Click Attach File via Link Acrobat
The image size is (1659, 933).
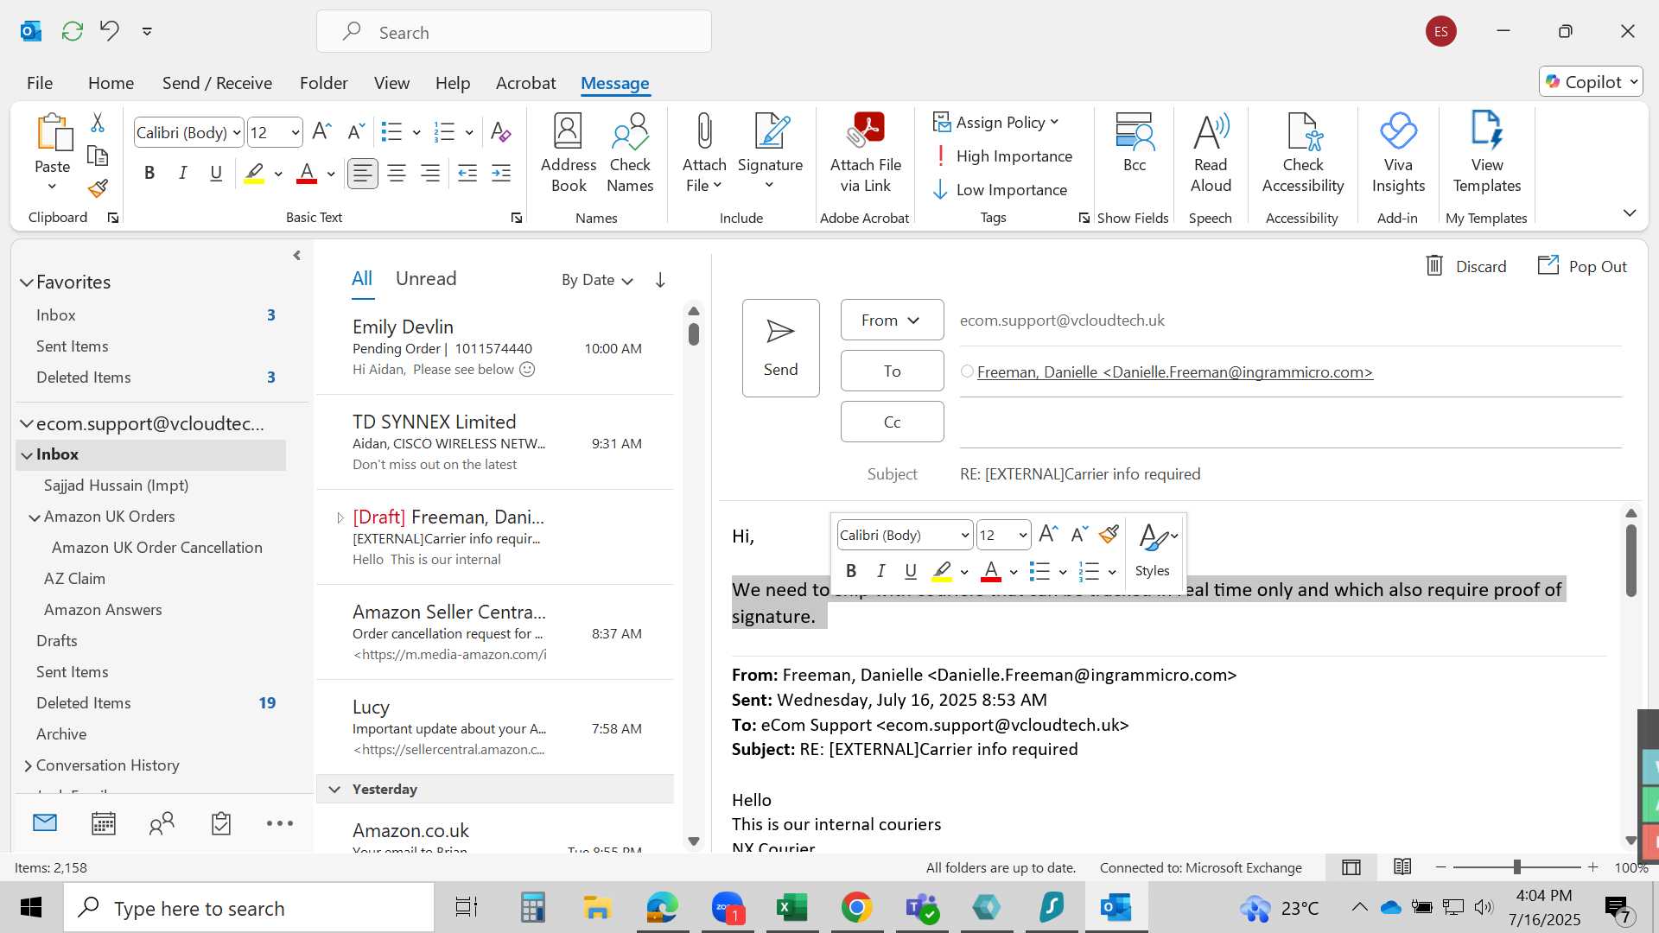pos(865,154)
